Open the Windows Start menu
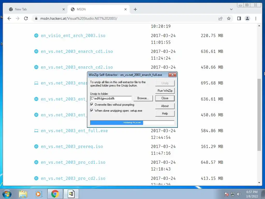 coord(7,194)
